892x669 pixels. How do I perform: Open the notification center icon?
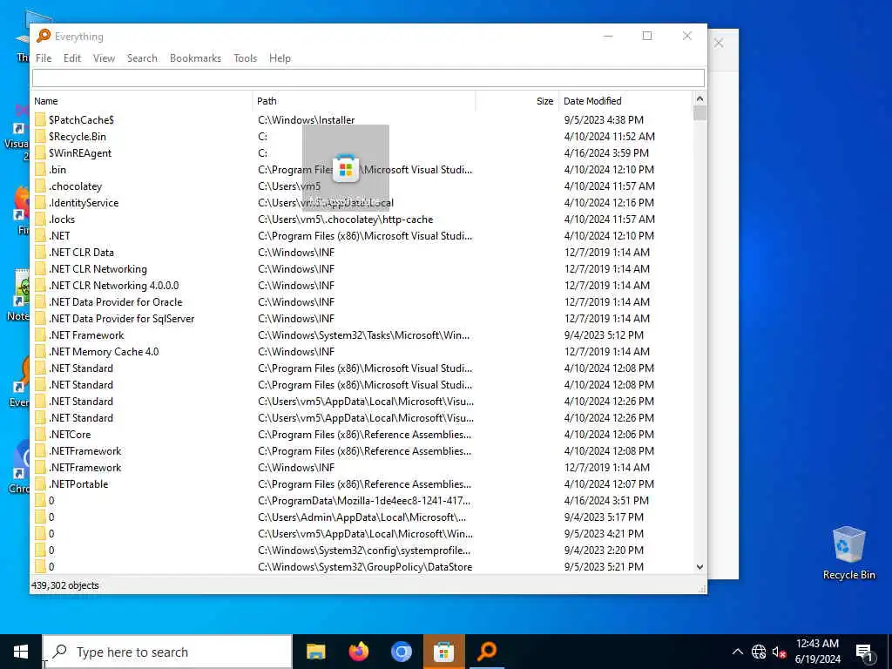click(864, 652)
